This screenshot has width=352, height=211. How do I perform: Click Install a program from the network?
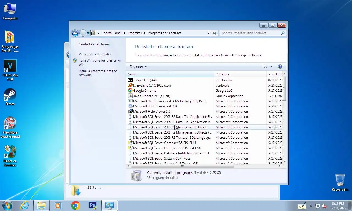pyautogui.click(x=98, y=73)
